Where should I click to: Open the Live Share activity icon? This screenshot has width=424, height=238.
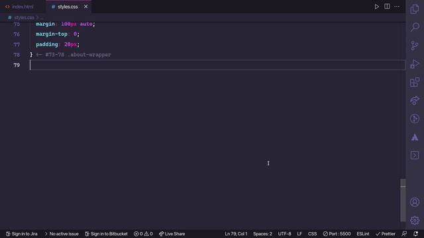(x=415, y=100)
